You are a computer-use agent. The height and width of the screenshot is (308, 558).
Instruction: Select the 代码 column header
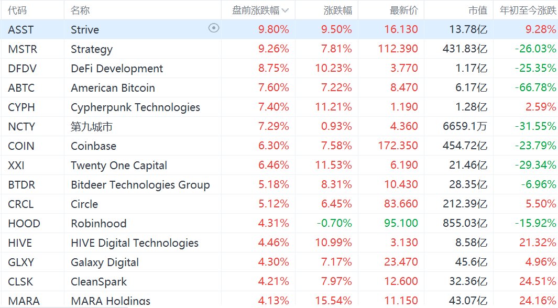click(17, 10)
